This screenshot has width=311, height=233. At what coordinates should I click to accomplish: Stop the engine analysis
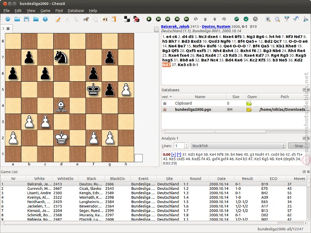(299, 146)
